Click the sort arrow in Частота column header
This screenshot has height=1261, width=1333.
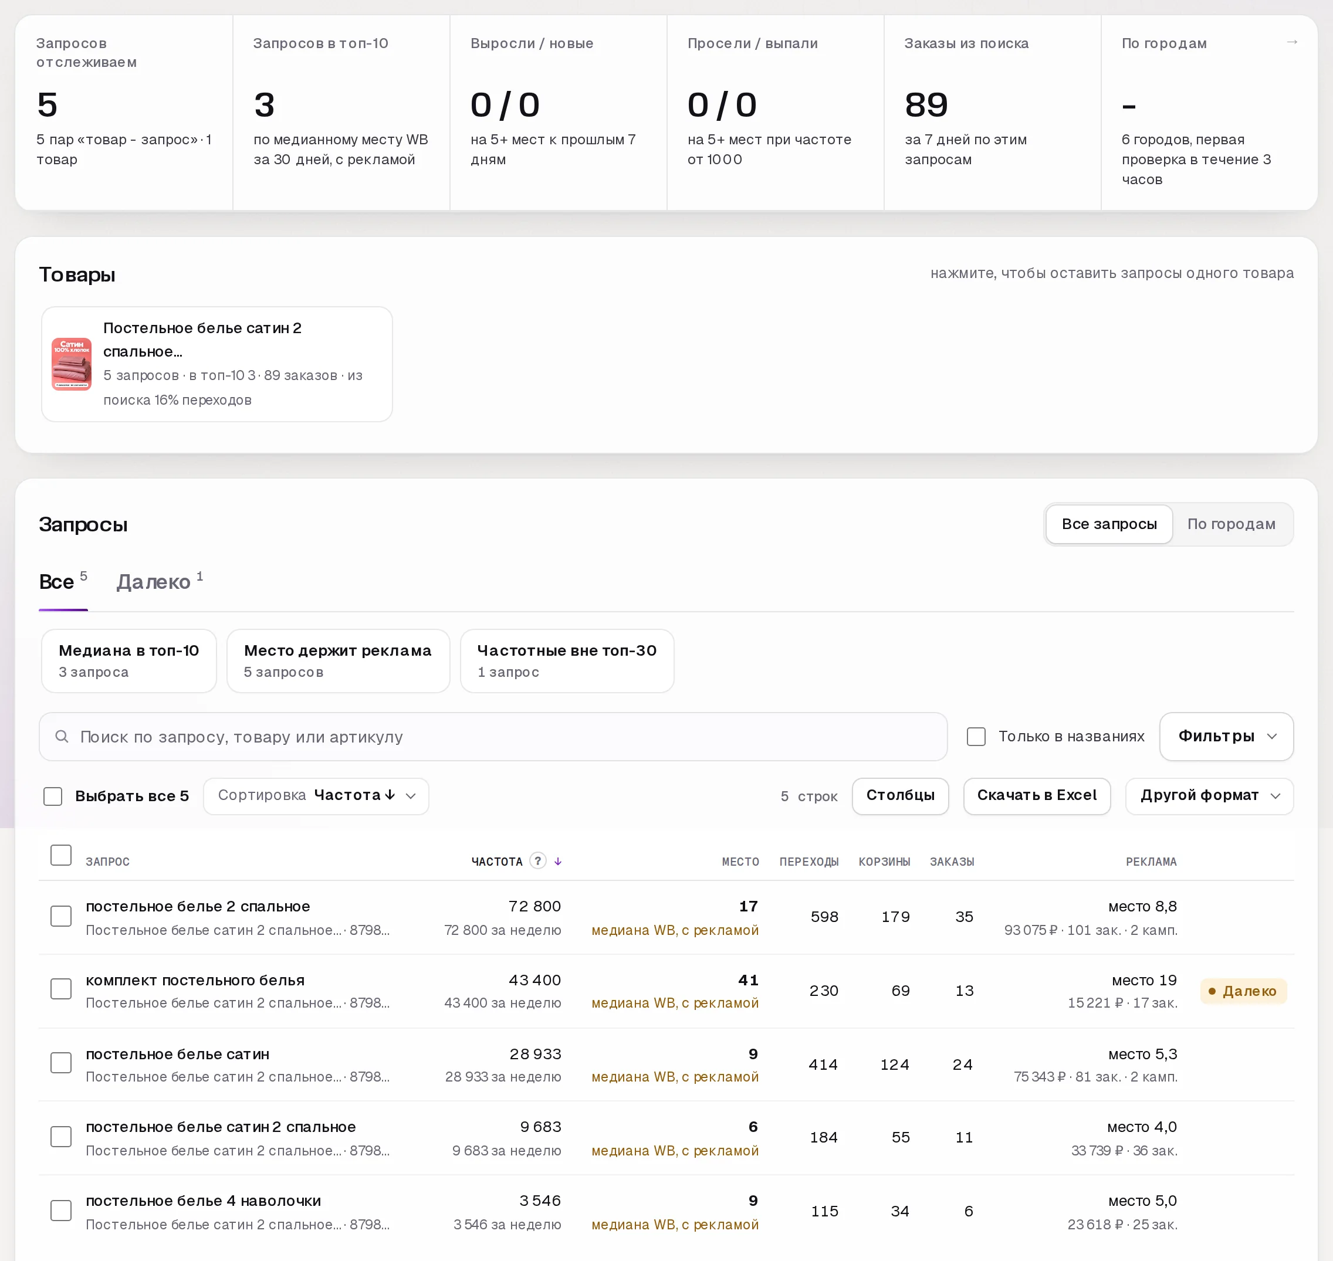(x=557, y=861)
